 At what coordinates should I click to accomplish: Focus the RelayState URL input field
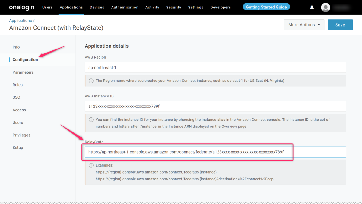click(x=215, y=152)
